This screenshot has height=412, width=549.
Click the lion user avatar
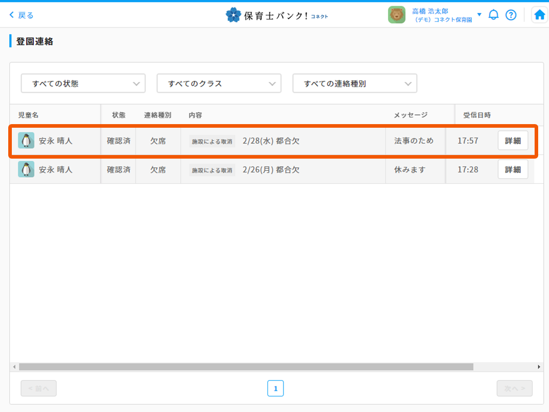point(396,15)
